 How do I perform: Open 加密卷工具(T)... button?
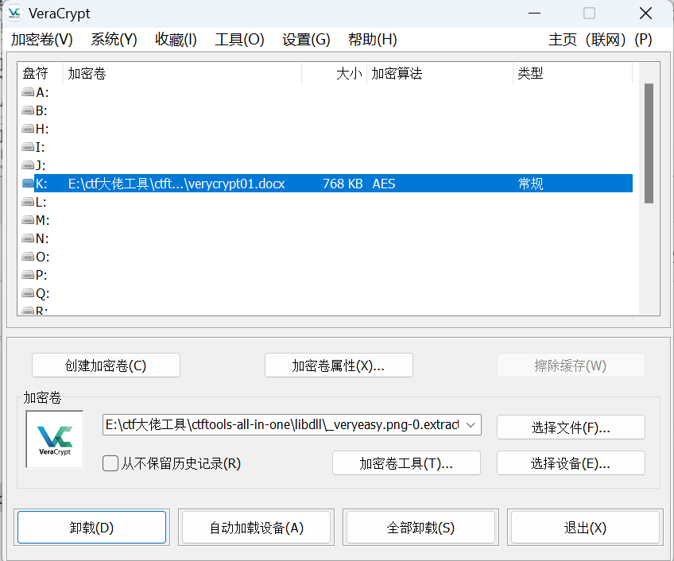click(x=406, y=463)
